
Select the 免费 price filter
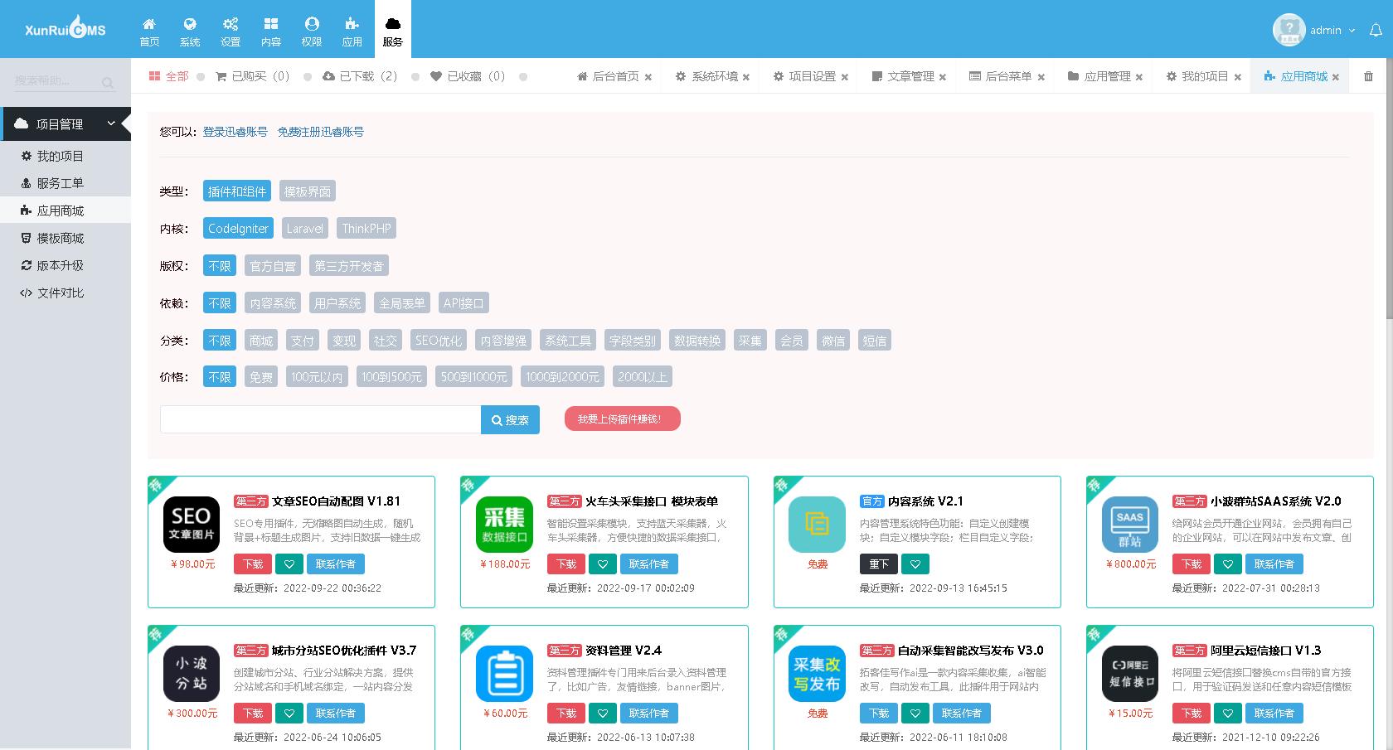(x=260, y=376)
